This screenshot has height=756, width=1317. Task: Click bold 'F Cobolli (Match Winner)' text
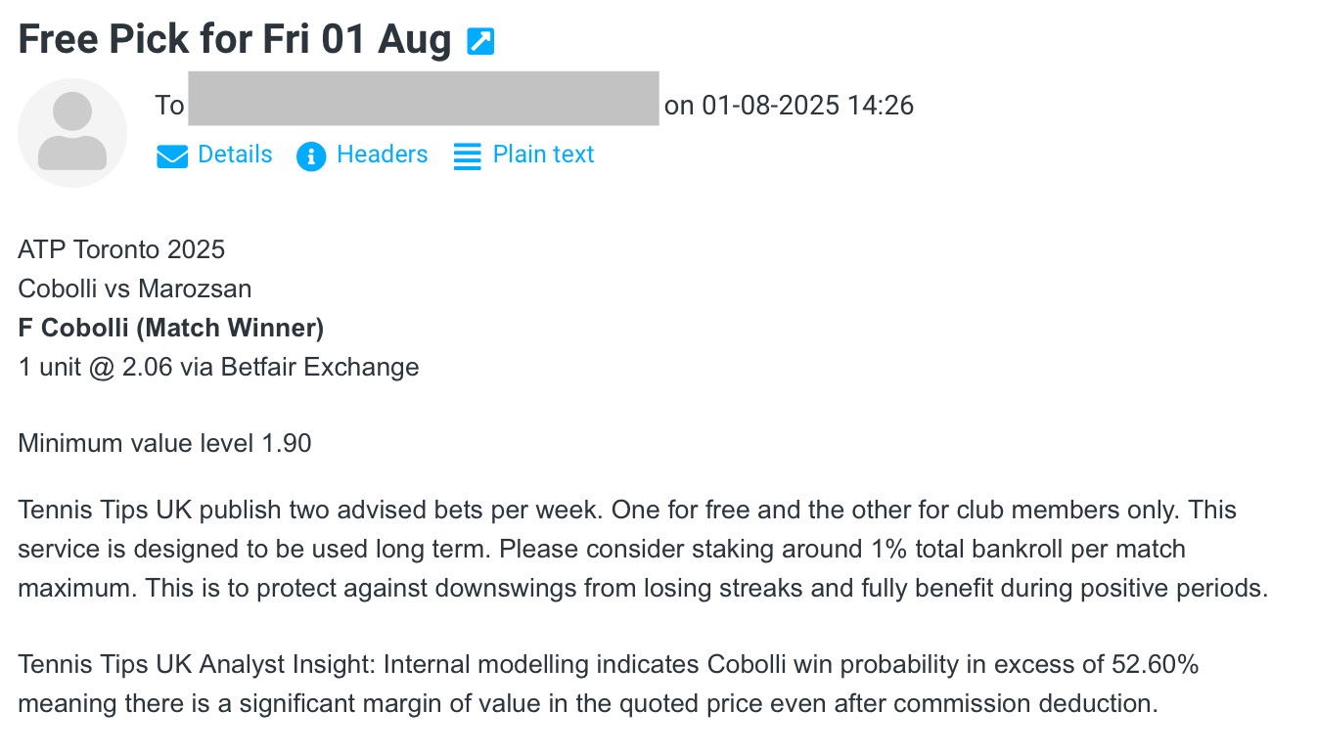tap(170, 328)
